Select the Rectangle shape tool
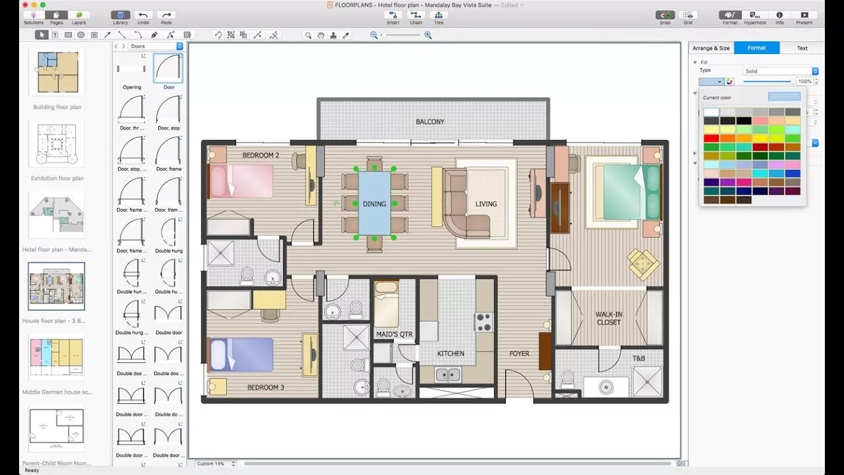This screenshot has width=844, height=475. click(68, 35)
